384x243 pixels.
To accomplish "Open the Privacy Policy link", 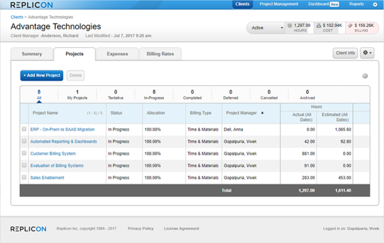I will click(x=141, y=229).
